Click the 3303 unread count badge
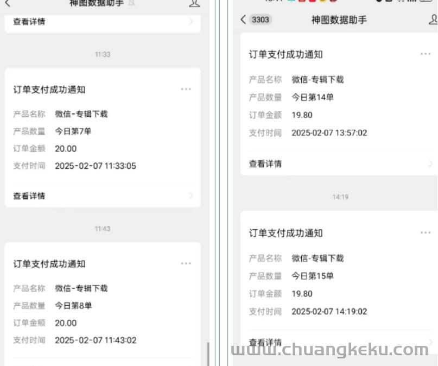438x366 pixels. (261, 20)
